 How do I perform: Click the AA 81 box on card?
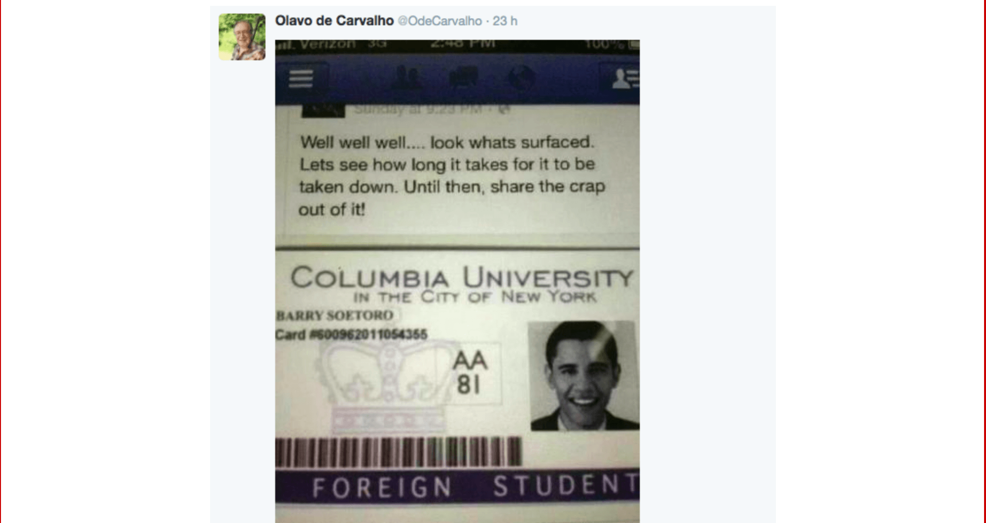point(470,373)
